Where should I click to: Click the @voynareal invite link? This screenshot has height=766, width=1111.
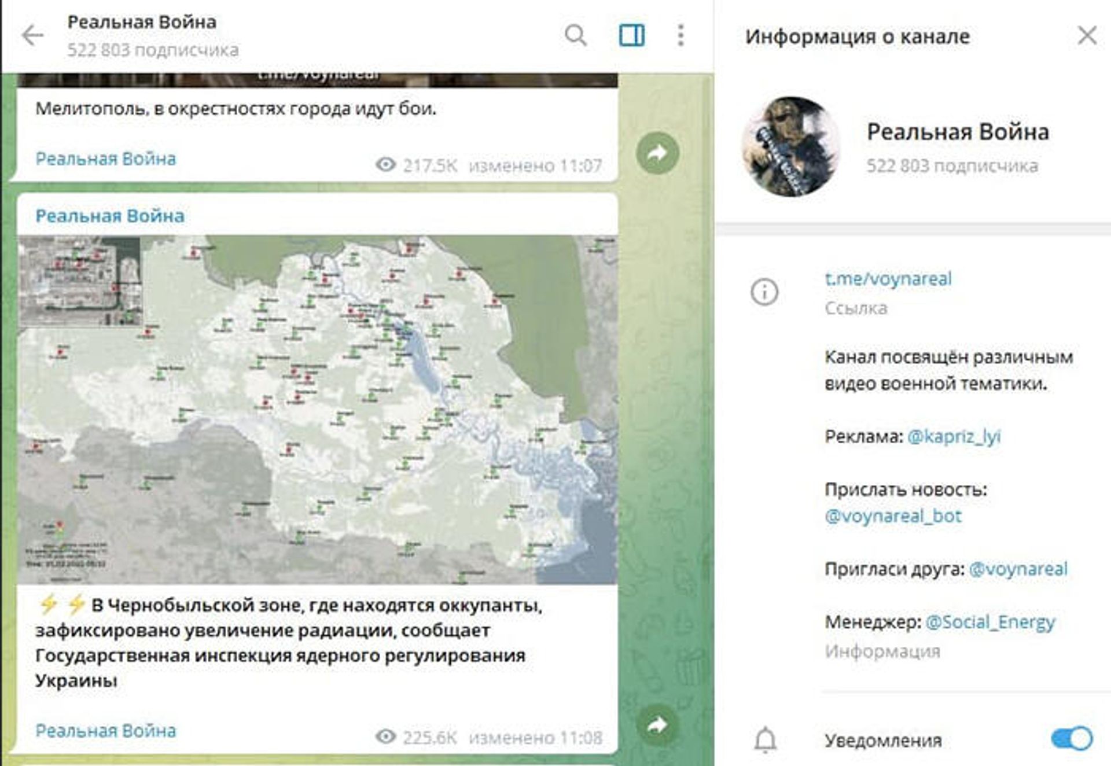(1018, 569)
